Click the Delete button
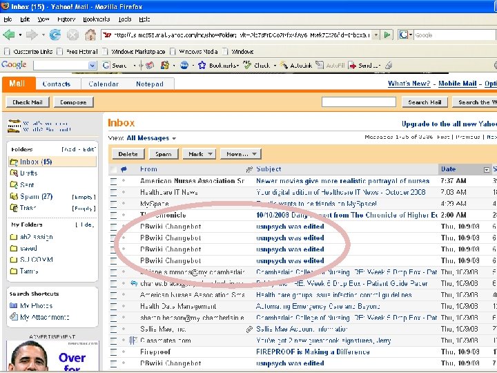The height and width of the screenshot is (373, 497). 128,154
